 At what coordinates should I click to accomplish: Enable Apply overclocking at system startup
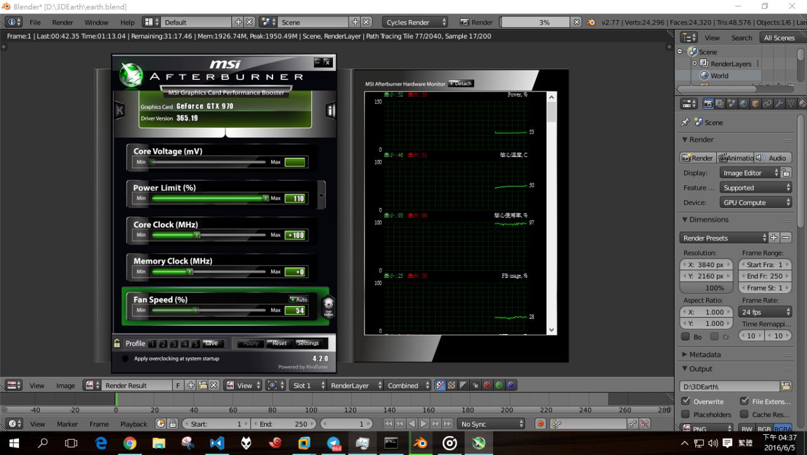(125, 359)
